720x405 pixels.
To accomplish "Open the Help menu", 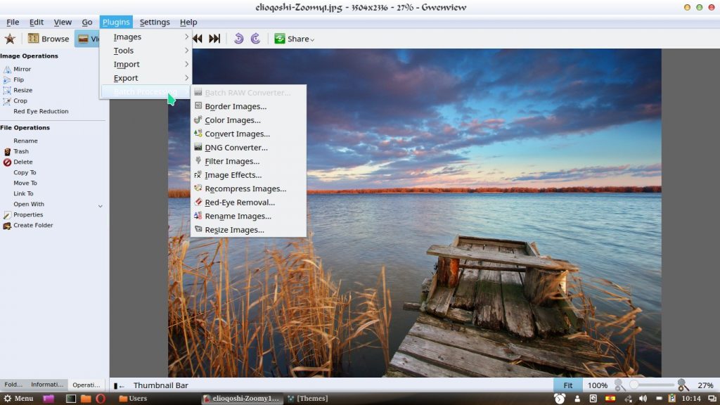I will pos(188,22).
